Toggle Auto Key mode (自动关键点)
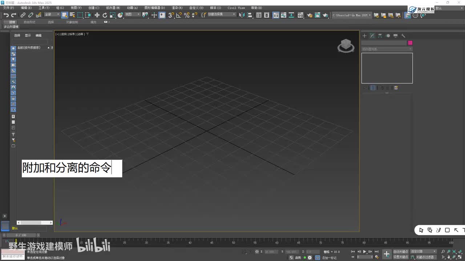 [x=401, y=251]
